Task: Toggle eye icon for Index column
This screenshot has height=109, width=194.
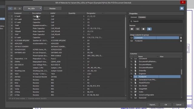Action: coord(131,92)
